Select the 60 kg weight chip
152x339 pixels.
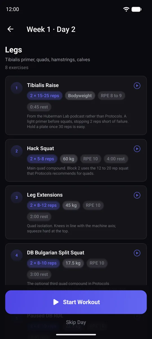click(69, 159)
